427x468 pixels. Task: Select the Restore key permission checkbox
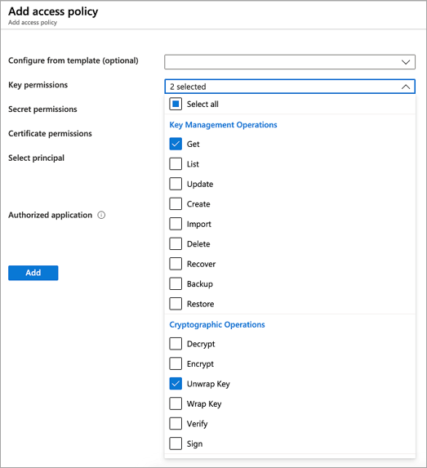coord(176,304)
